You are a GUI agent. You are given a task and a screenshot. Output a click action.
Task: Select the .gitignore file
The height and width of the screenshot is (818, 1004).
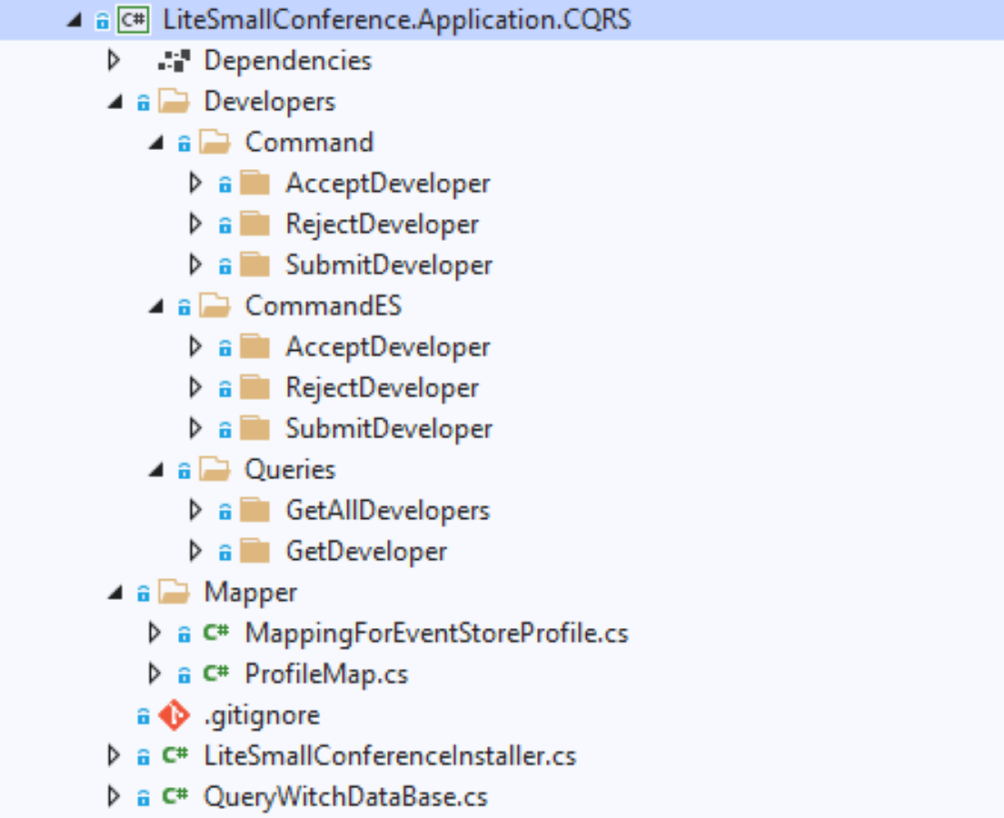pyautogui.click(x=262, y=715)
